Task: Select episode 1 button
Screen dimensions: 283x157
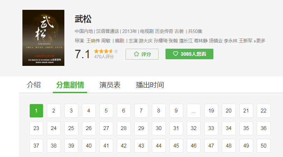Action: click(x=36, y=111)
